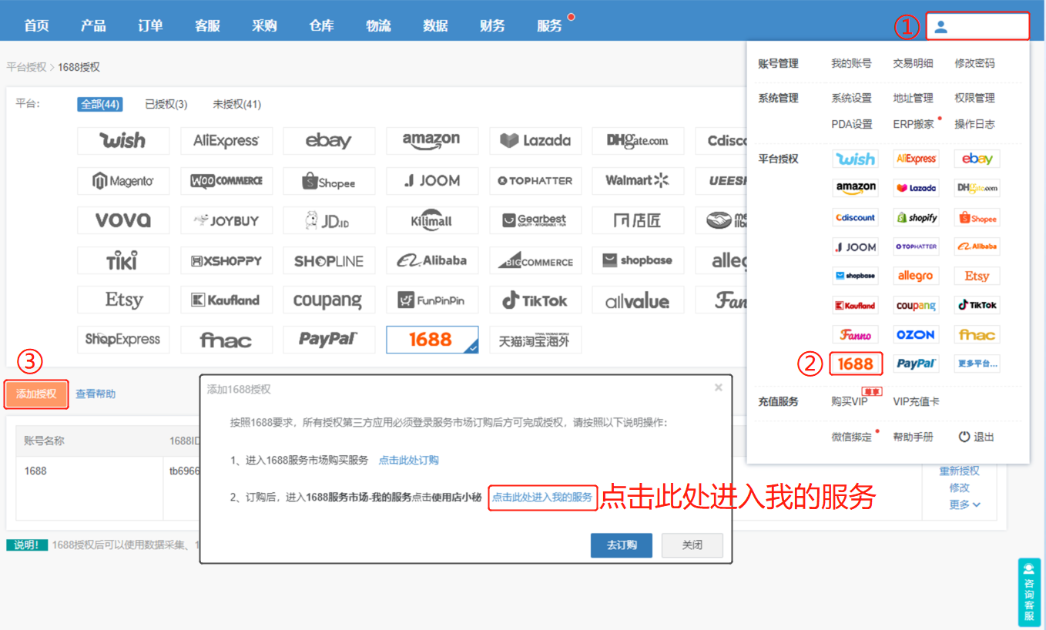Screen dimensions: 1046x630
Task: Select the TikTok tile in main grid
Action: [535, 300]
